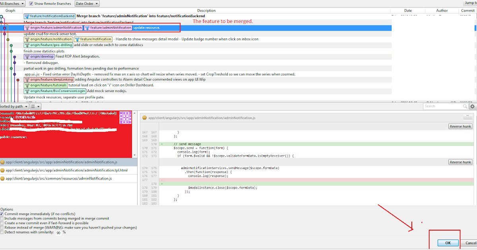Open the search settings gear icon

[472, 106]
